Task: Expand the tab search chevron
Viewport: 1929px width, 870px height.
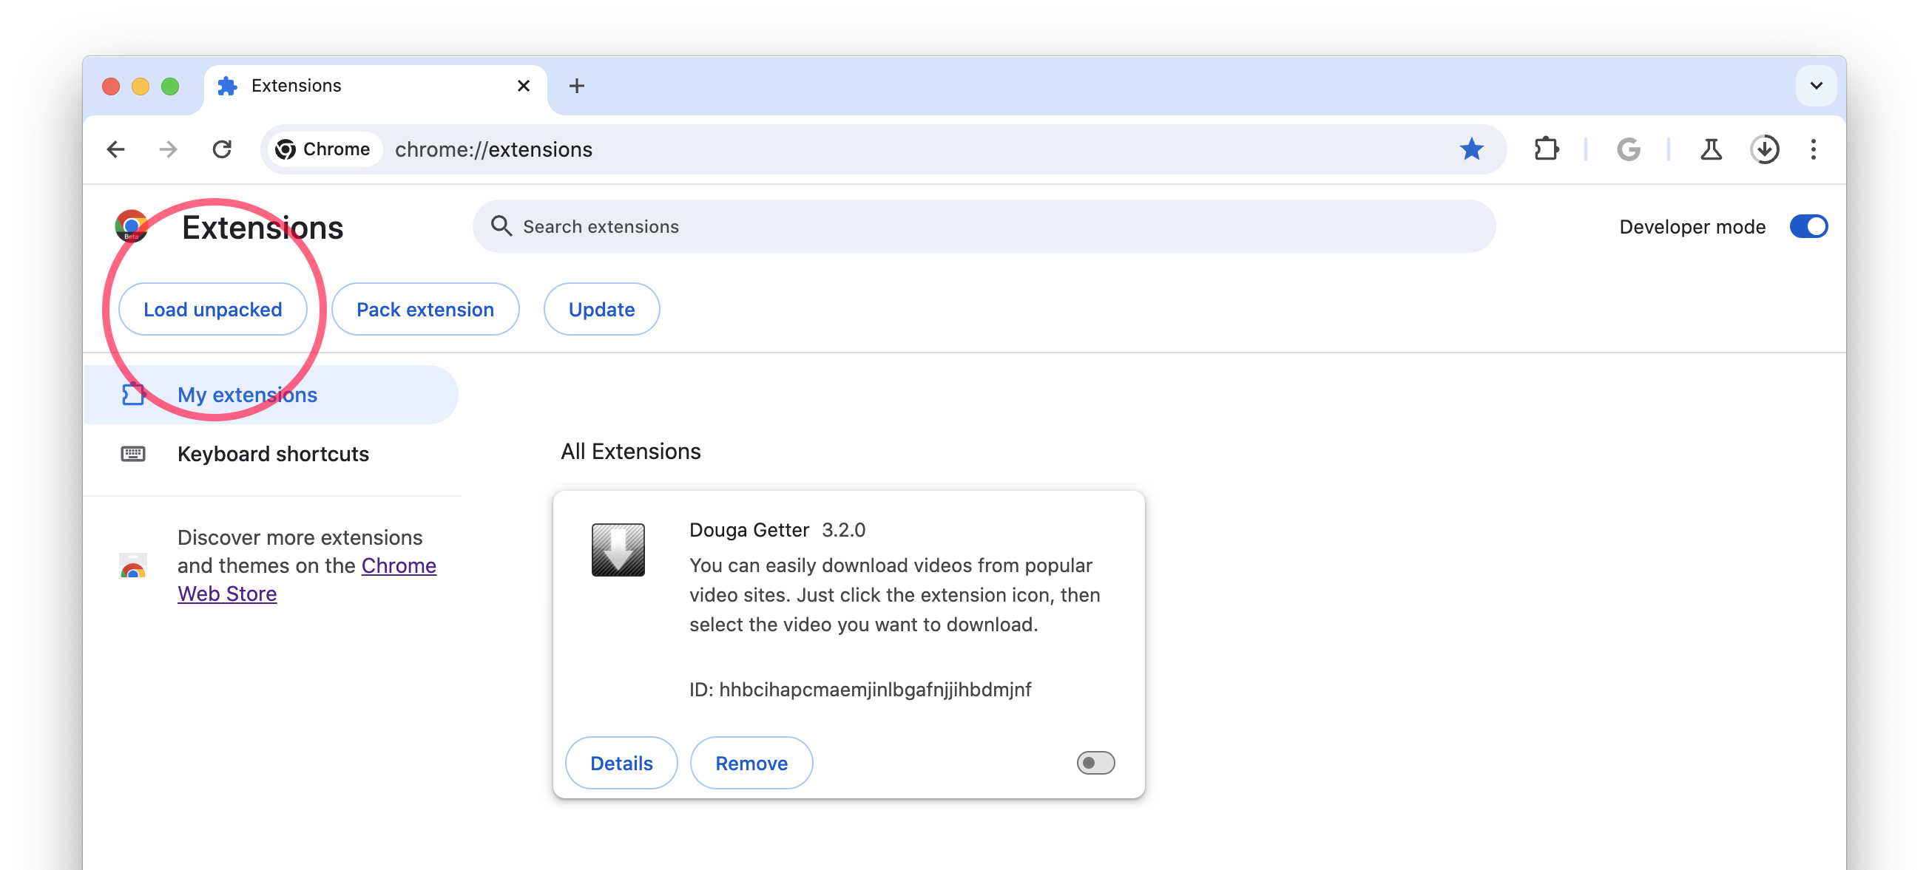Action: (1815, 85)
